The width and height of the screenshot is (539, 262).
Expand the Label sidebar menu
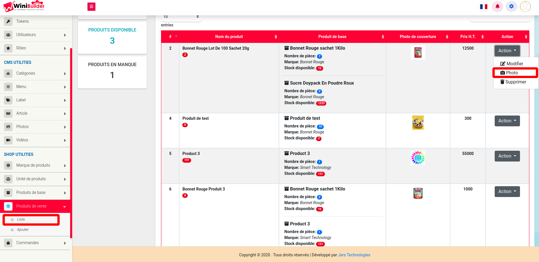click(35, 100)
